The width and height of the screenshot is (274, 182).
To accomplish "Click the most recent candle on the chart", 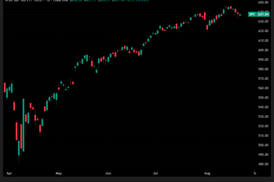I will pyautogui.click(x=240, y=15).
